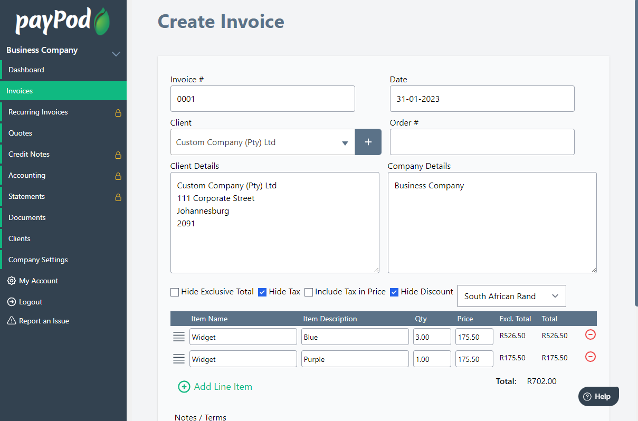Image resolution: width=638 pixels, height=421 pixels.
Task: Uncheck the Hide Tax checkbox
Action: point(262,292)
